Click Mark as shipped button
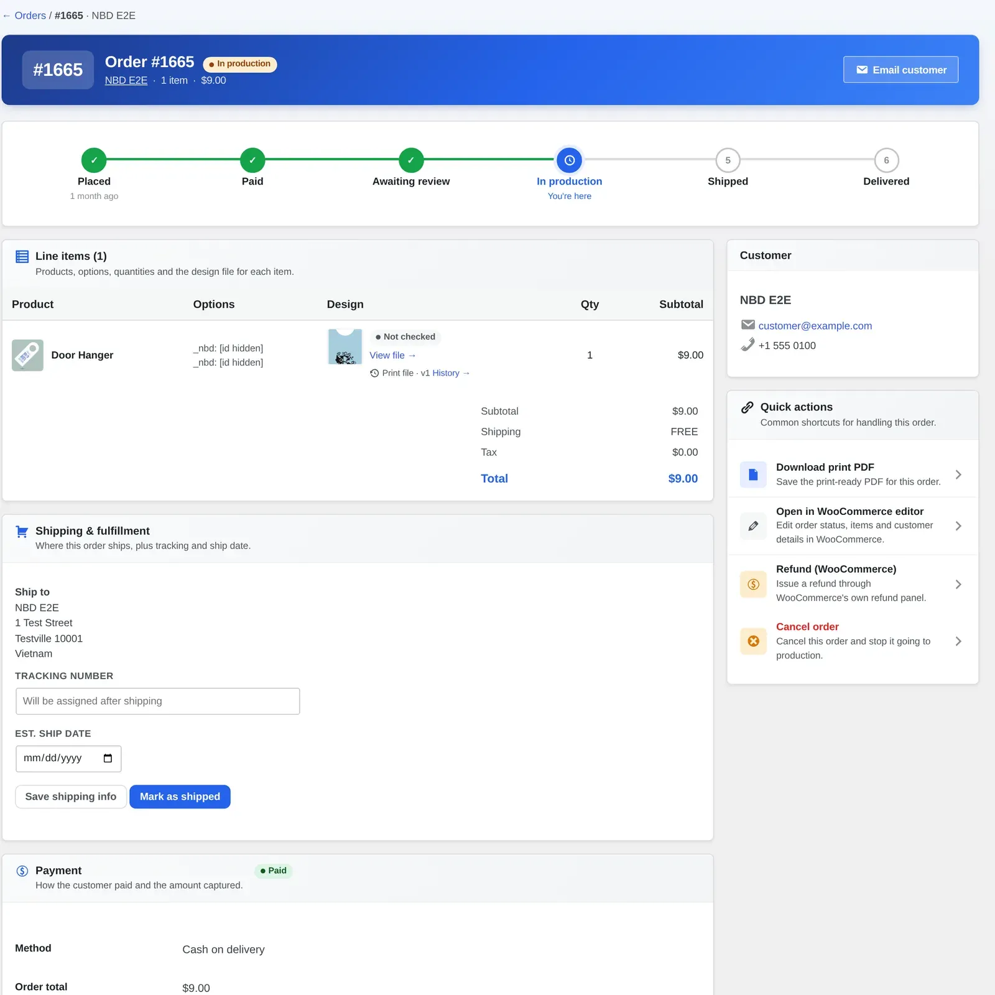 (x=180, y=797)
